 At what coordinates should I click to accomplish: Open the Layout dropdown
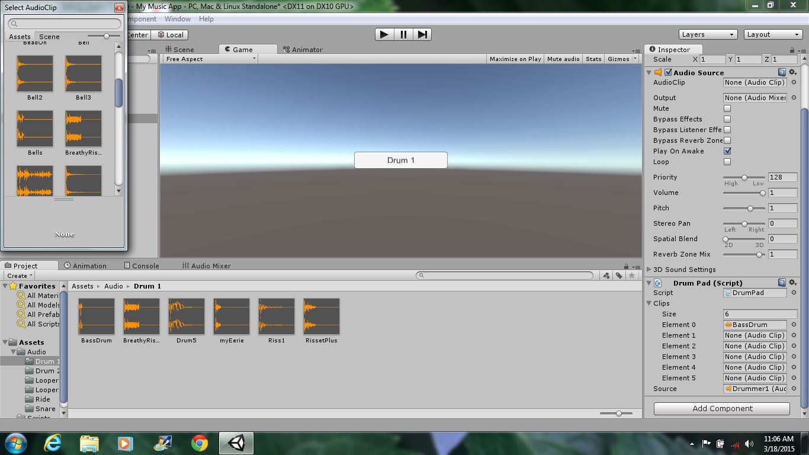pyautogui.click(x=773, y=34)
